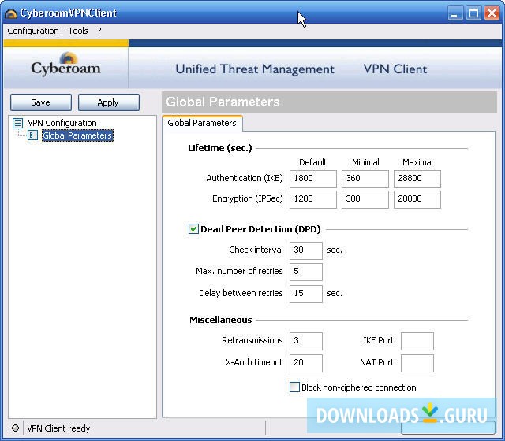
Task: Click the Unified Threat Management banner text
Action: (x=255, y=69)
